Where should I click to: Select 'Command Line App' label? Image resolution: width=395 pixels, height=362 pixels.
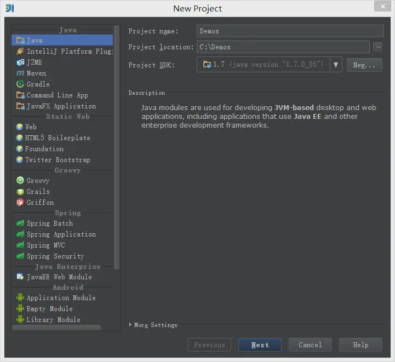(x=57, y=95)
